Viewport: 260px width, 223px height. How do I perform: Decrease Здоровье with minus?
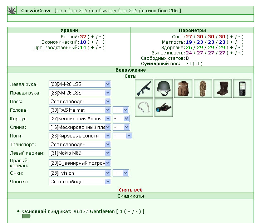[239, 48]
